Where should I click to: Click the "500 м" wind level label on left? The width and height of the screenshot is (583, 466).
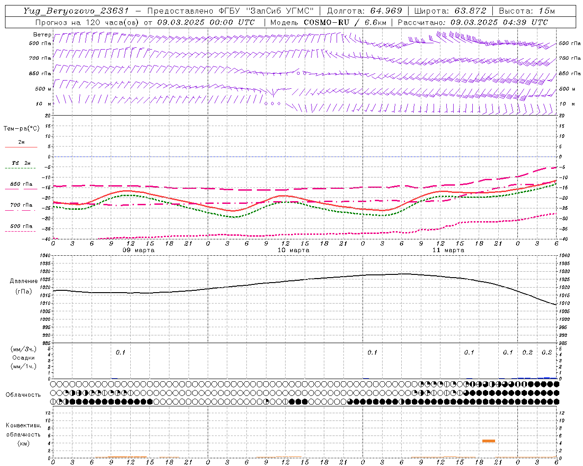pyautogui.click(x=43, y=89)
